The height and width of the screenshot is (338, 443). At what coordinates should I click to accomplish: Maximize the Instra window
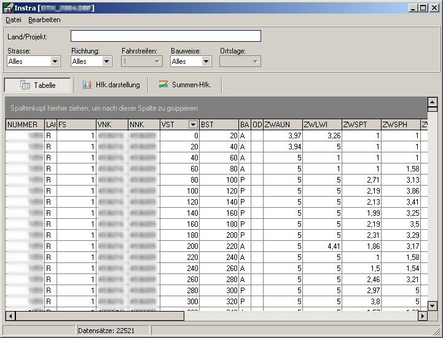tap(423, 8)
